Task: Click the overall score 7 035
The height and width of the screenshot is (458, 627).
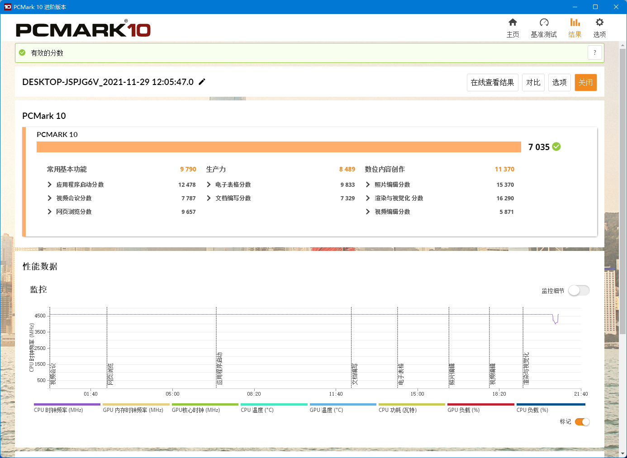Action: click(x=539, y=147)
